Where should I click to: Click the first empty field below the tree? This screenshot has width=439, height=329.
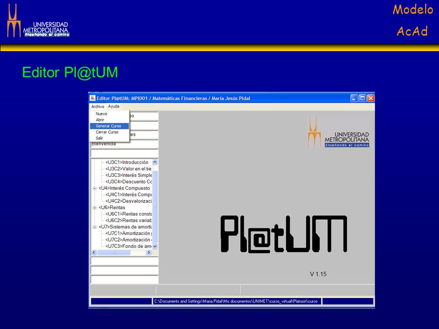click(124, 261)
